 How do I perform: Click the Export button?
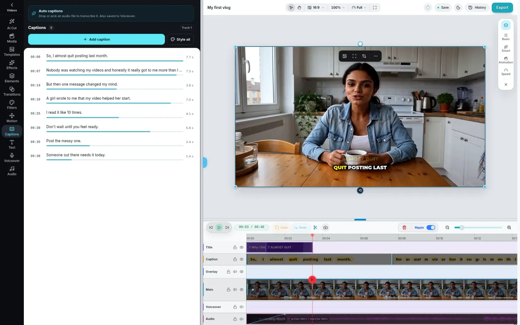[x=502, y=8]
